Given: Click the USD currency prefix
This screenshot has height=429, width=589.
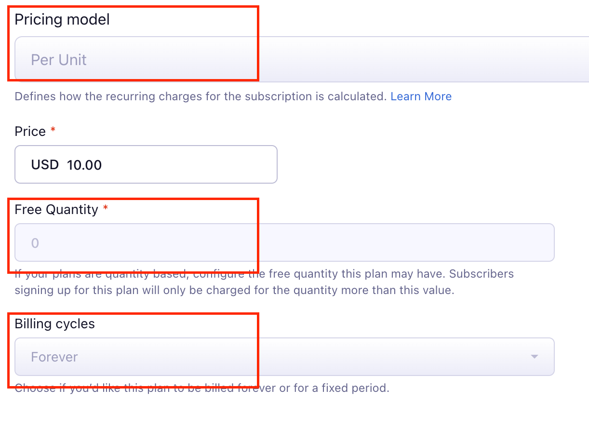Looking at the screenshot, I should click(45, 165).
